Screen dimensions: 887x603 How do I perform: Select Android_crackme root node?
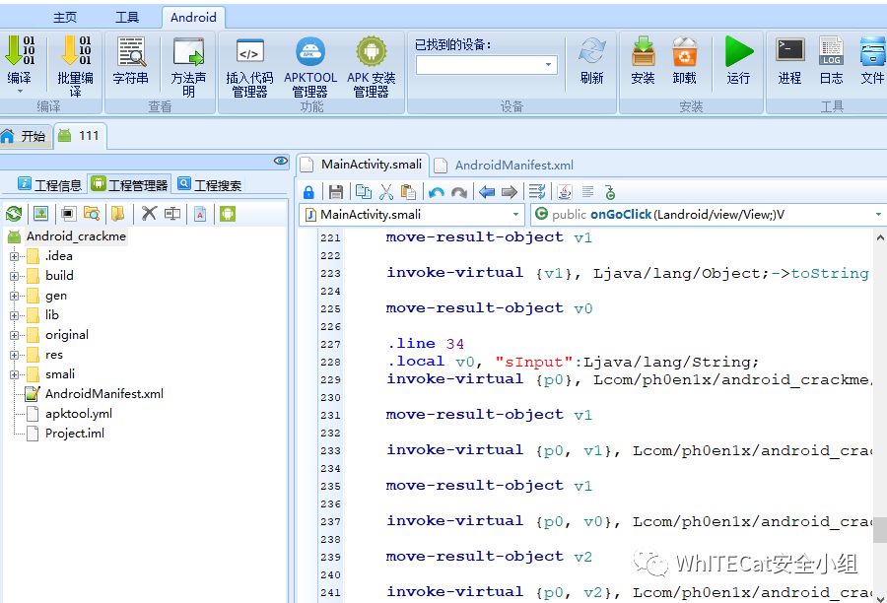tap(76, 236)
